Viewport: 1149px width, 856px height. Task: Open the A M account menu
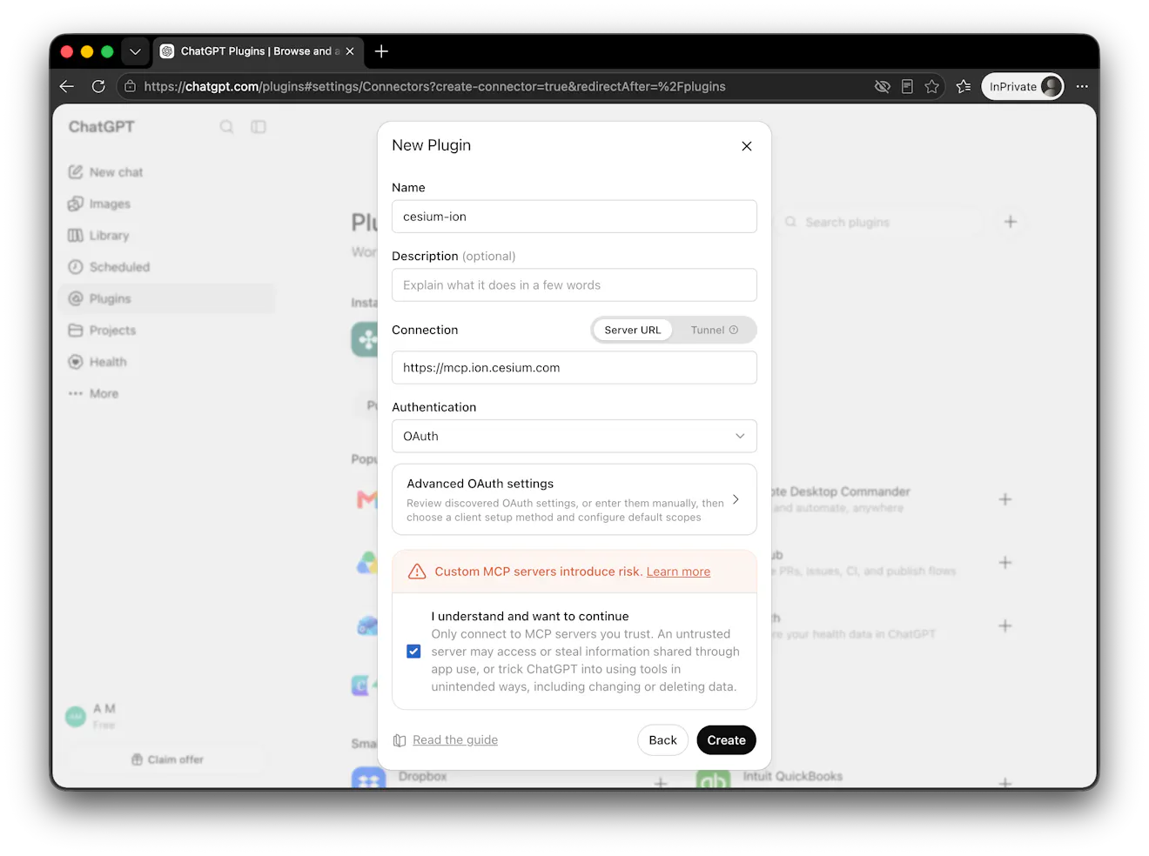[167, 716]
